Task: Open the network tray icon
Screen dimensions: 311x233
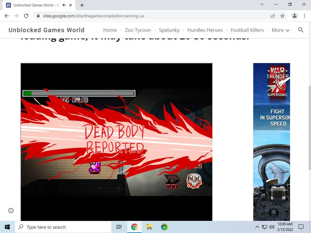Action: coord(265,227)
